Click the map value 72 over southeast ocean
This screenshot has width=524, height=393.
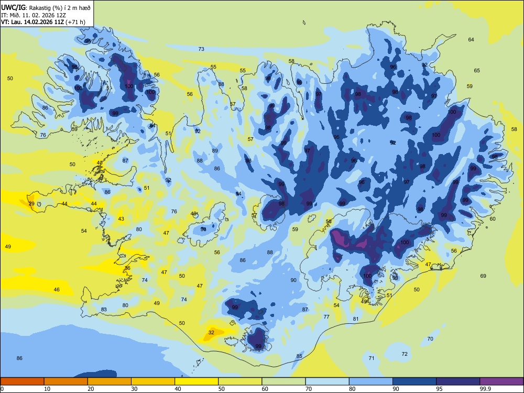point(405,354)
